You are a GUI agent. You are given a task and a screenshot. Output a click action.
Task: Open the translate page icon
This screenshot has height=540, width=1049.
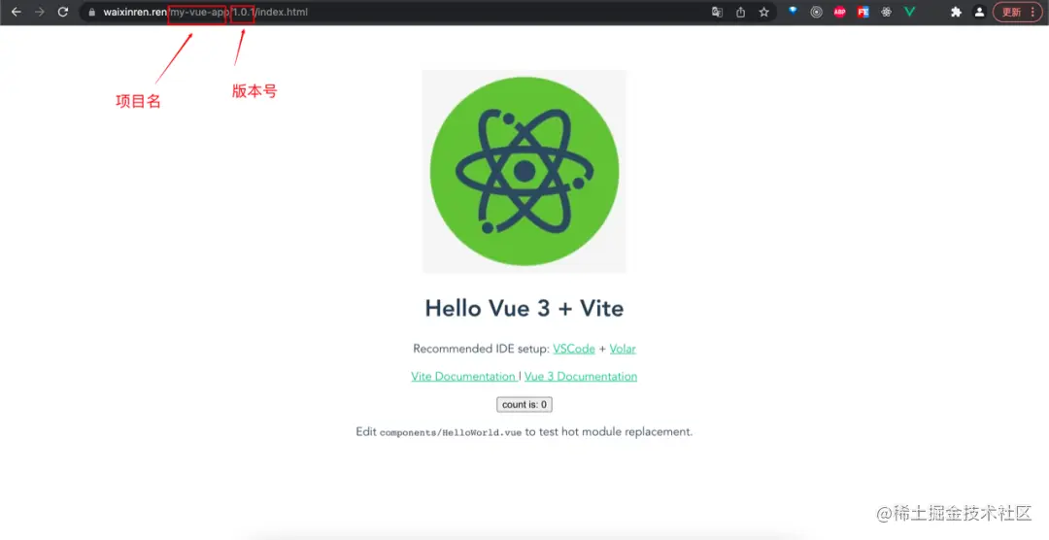(717, 12)
